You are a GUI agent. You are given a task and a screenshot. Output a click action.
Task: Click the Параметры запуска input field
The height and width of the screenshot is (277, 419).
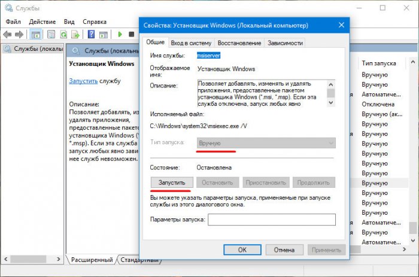[272, 220]
